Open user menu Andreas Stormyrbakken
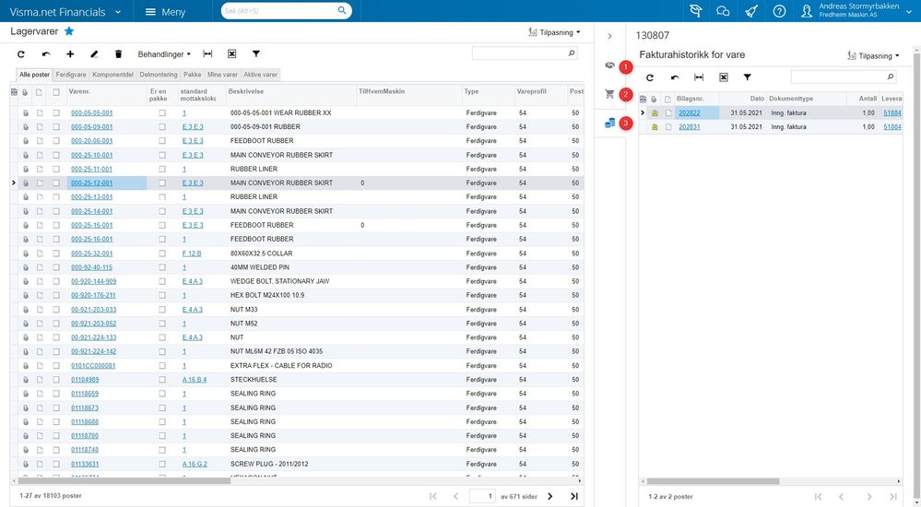 pos(856,10)
